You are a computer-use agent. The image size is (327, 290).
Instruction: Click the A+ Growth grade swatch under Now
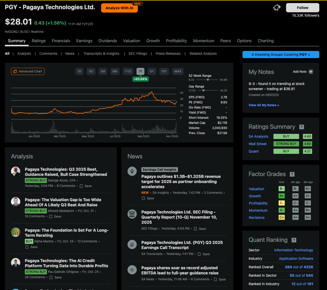(282, 196)
